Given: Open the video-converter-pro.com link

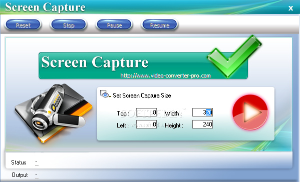Looking at the screenshot, I should pyautogui.click(x=165, y=75).
